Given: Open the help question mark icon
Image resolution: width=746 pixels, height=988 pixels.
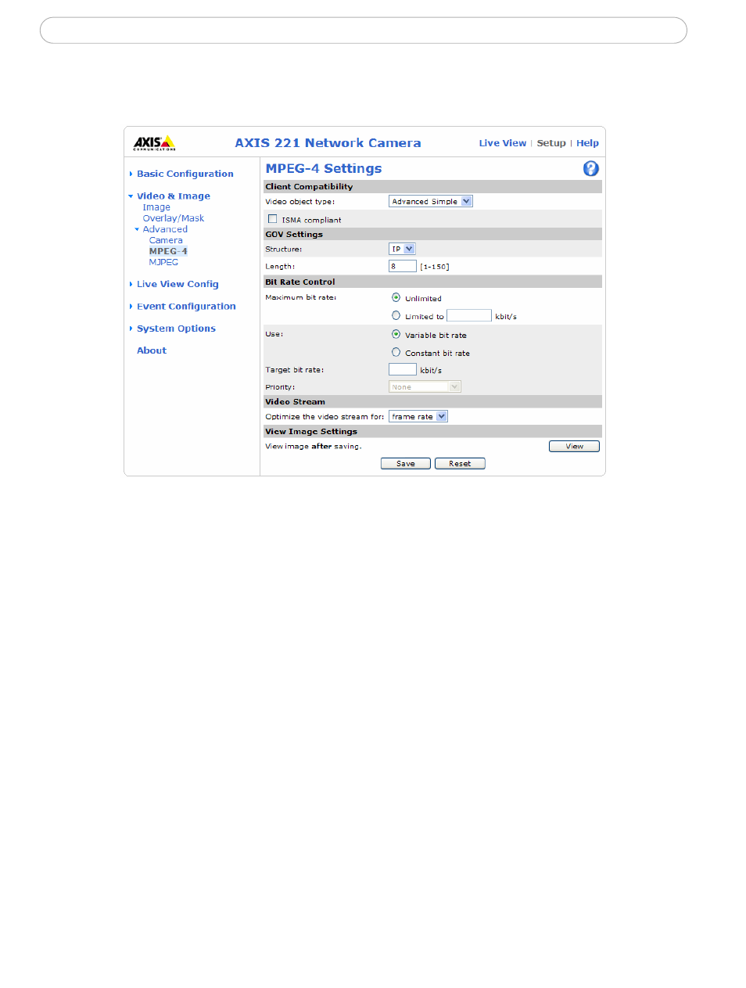Looking at the screenshot, I should tap(591, 168).
